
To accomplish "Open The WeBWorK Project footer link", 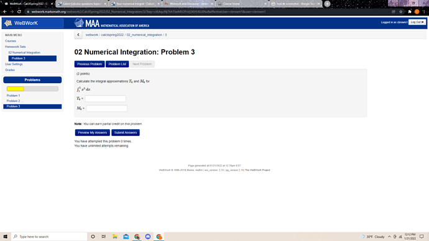I will coord(257,170).
